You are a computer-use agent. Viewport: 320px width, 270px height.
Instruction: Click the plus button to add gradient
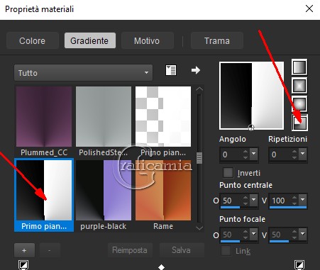(x=24, y=250)
